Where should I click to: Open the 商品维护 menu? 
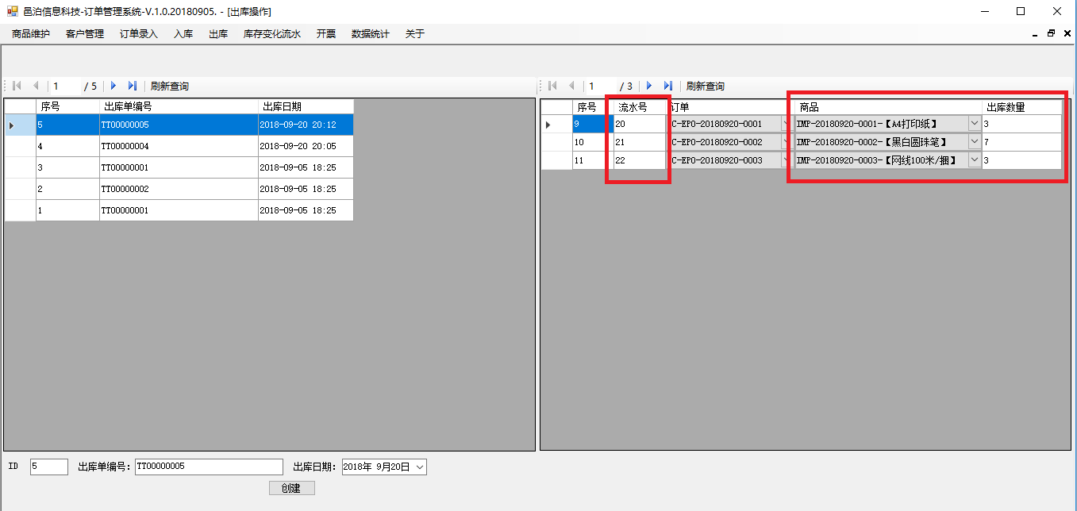pos(31,34)
